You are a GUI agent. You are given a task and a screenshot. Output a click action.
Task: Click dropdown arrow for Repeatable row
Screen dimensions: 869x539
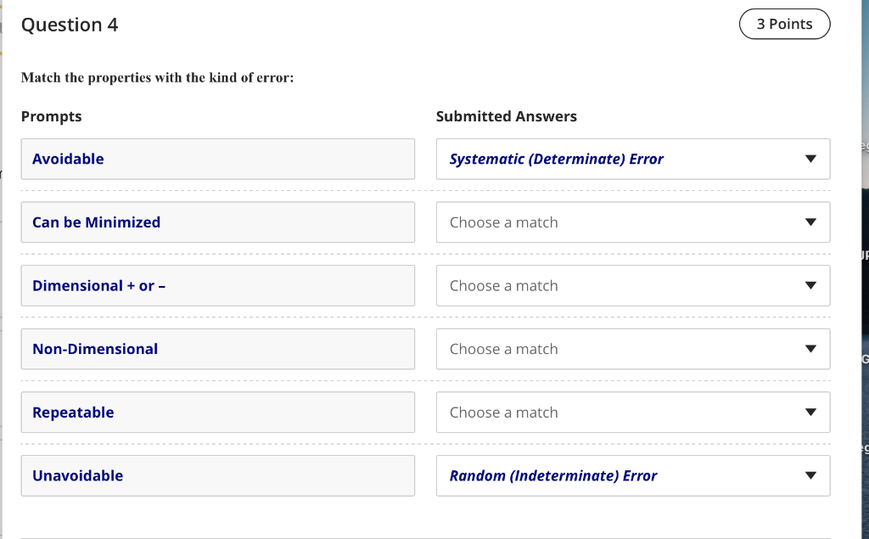[810, 413]
